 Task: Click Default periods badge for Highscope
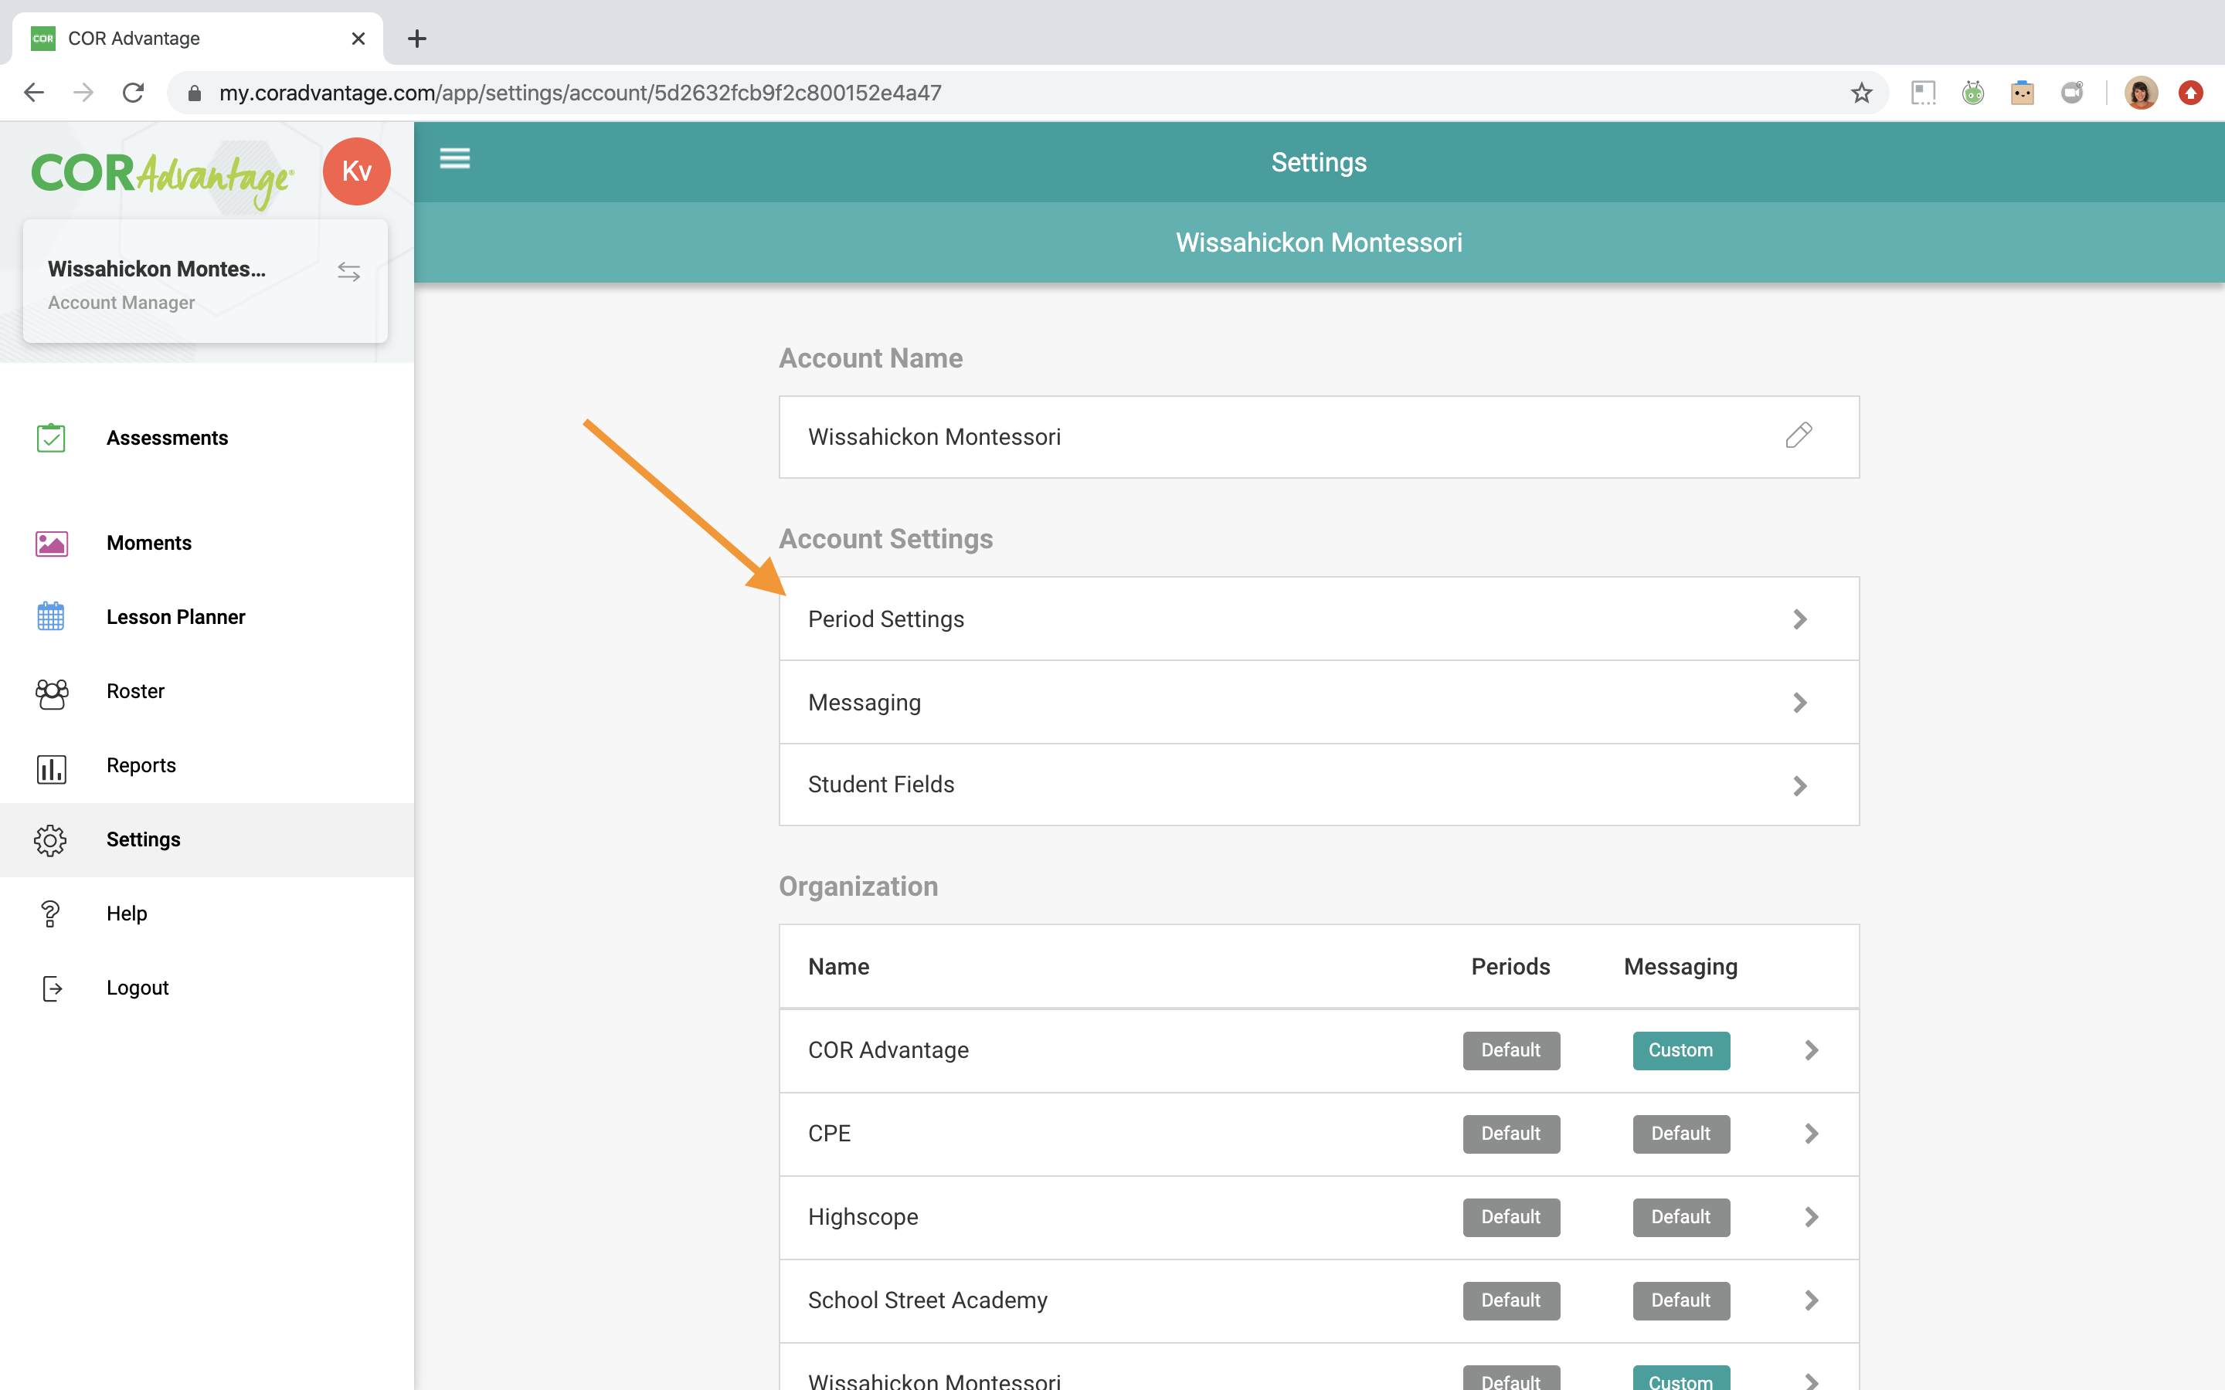1510,1217
